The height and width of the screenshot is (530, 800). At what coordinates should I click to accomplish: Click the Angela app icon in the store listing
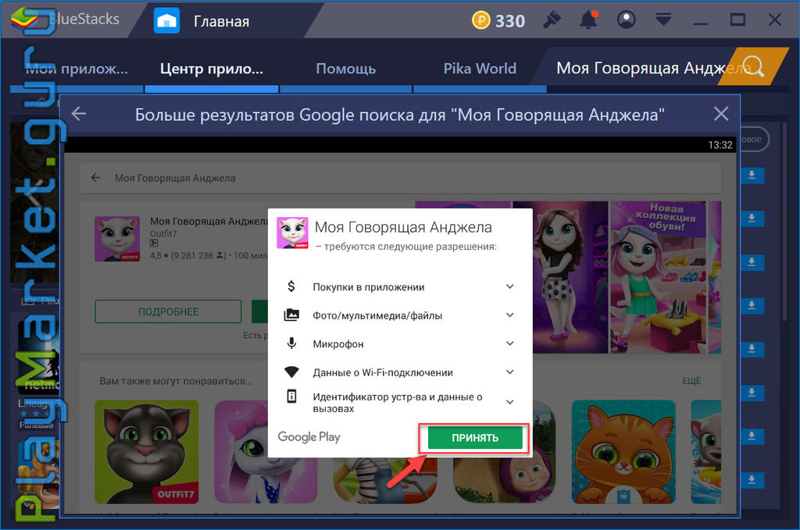tap(118, 239)
